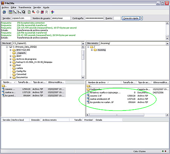Click the local tree vertical scrollbar thumb
The height and width of the screenshot is (154, 170).
[x=83, y=55]
